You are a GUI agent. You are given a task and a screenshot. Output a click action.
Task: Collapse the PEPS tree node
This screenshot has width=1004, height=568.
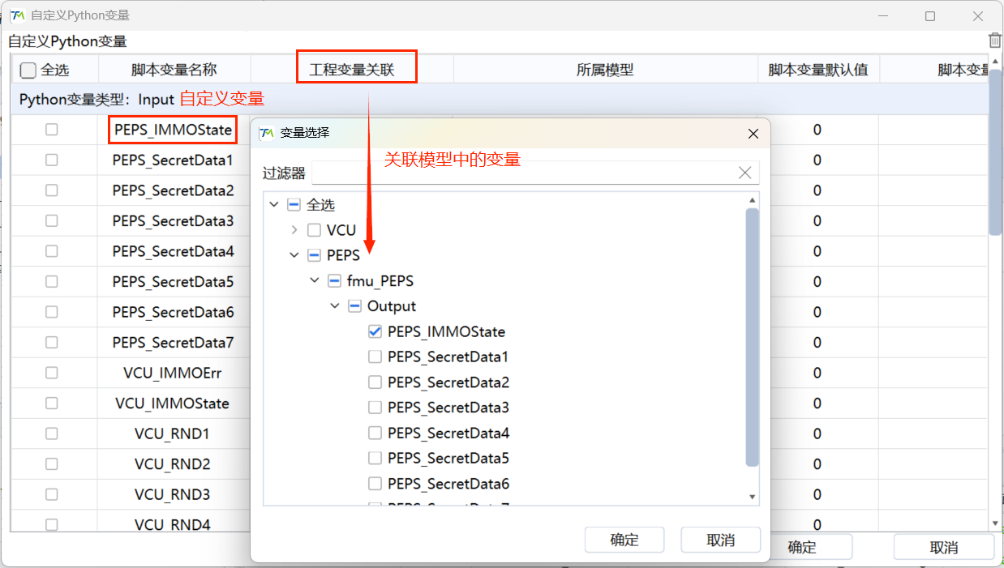(x=294, y=255)
